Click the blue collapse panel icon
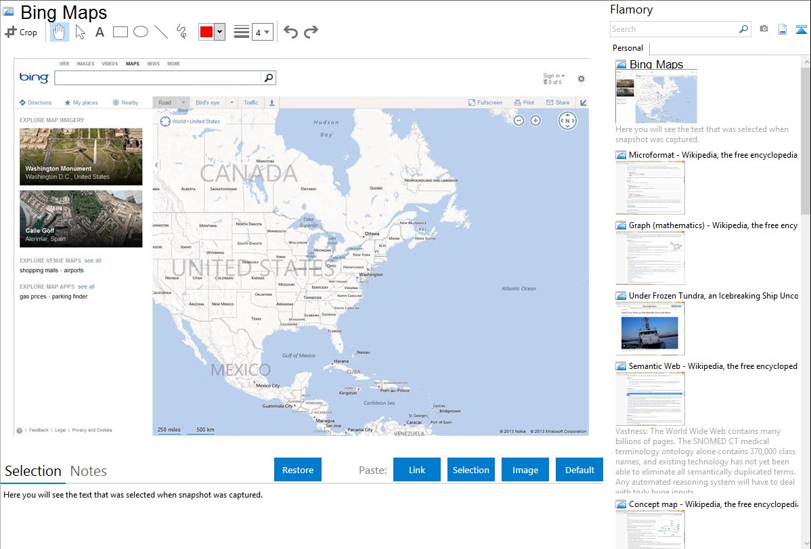 801,29
